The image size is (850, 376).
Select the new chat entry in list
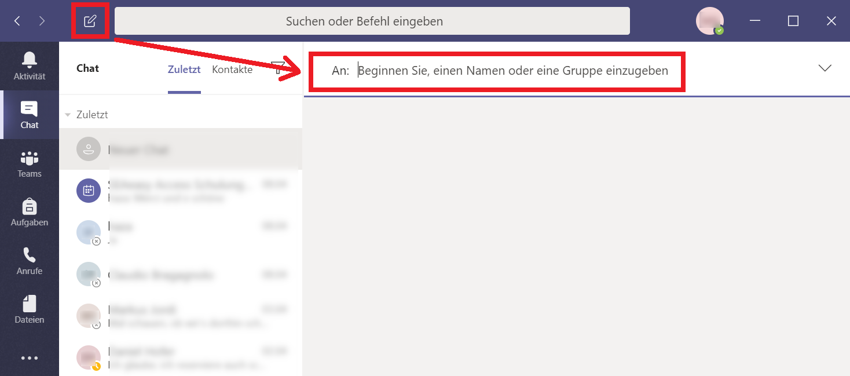pyautogui.click(x=179, y=149)
